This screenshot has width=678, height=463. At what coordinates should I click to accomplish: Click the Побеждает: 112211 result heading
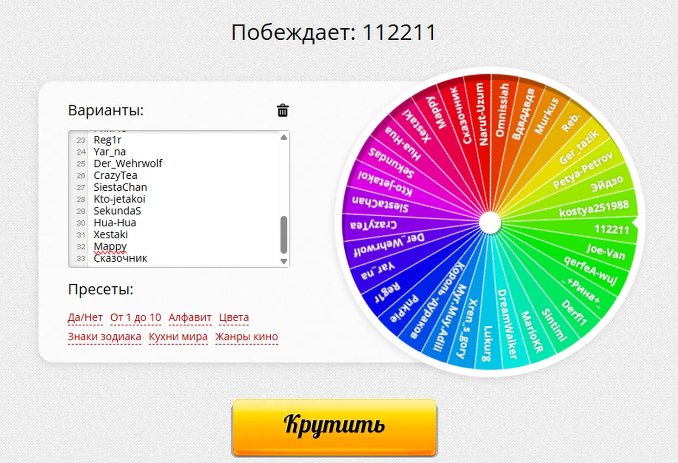pos(334,32)
